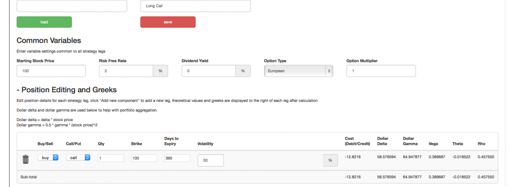Click the Qty input field
Screen dimensions: 511x187
(x=111, y=158)
